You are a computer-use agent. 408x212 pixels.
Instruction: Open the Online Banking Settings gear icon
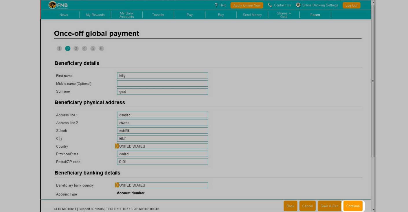click(298, 5)
